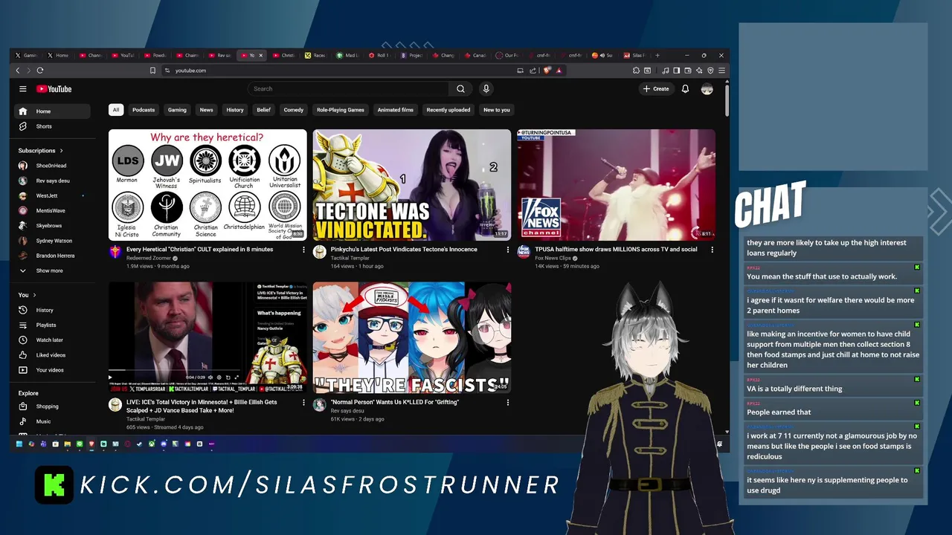Open the Create dropdown button
This screenshot has width=952, height=535.
point(656,89)
